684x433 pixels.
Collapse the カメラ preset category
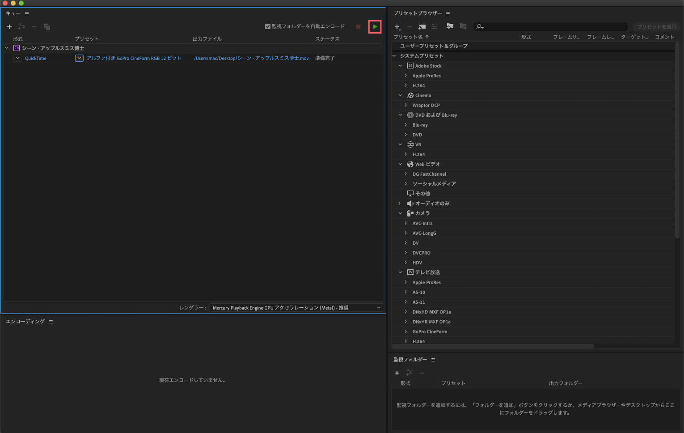pyautogui.click(x=401, y=213)
